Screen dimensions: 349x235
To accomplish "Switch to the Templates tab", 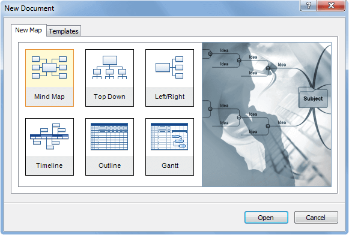I will 64,31.
